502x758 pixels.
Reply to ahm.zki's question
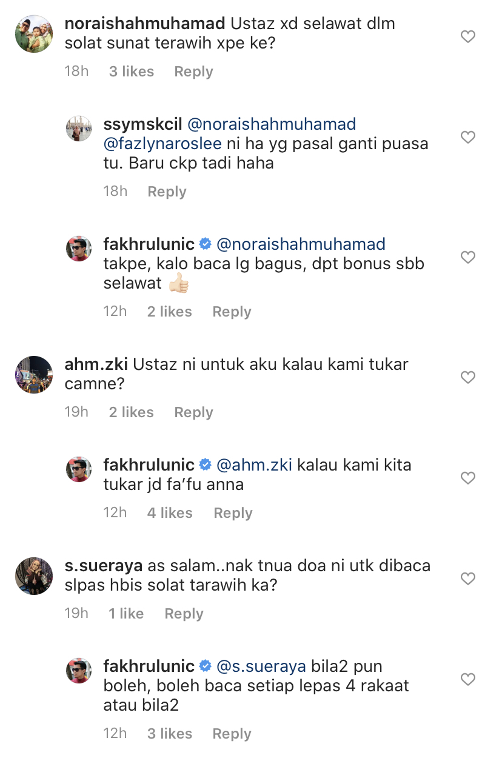(193, 412)
